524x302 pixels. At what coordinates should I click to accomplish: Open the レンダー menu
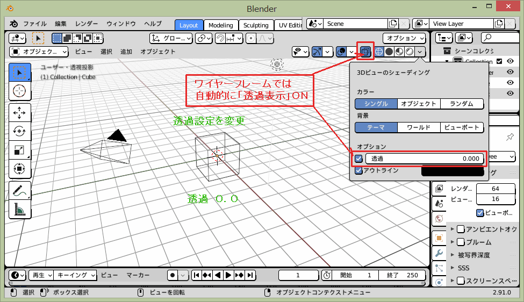coord(87,24)
